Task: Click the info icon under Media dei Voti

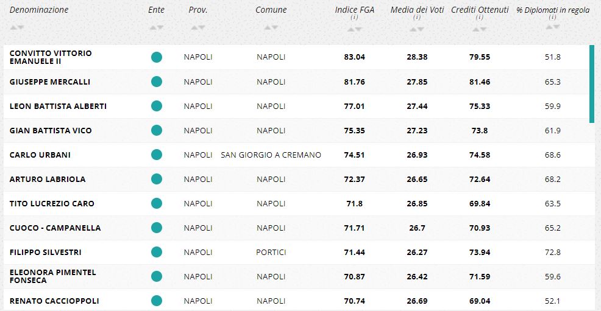Action: click(416, 18)
